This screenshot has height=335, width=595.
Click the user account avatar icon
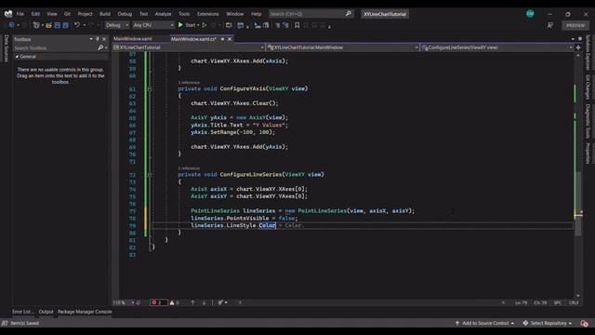click(x=530, y=14)
